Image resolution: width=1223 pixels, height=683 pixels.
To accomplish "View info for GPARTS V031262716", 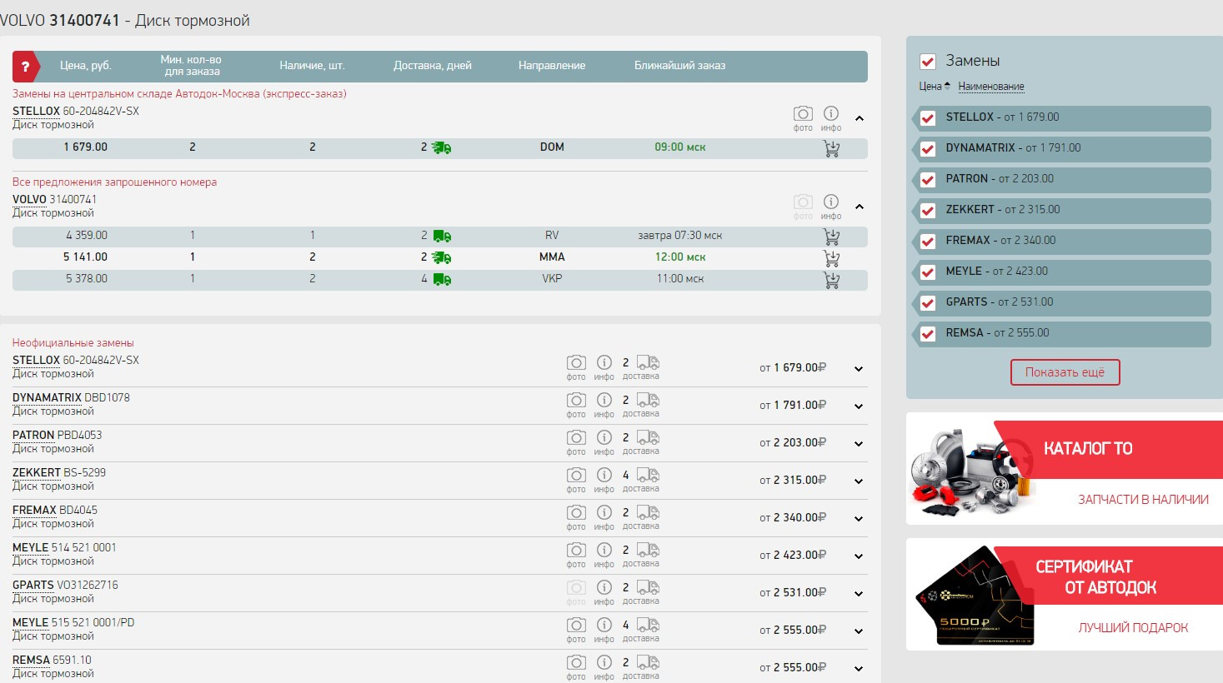I will (604, 587).
